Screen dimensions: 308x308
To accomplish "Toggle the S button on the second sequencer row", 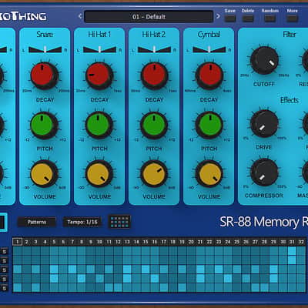I will (5, 261).
